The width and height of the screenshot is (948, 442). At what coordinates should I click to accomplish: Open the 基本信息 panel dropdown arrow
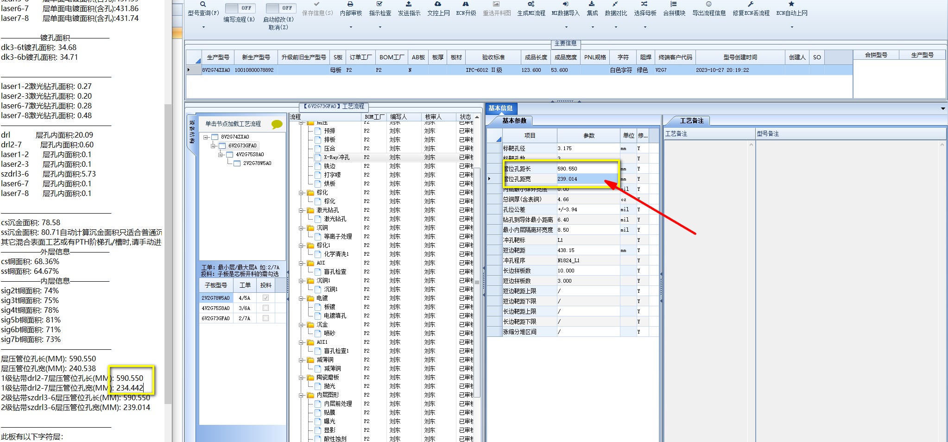[x=942, y=108]
